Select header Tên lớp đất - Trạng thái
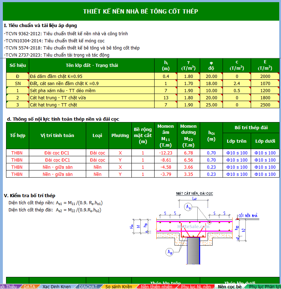281x289 pixels. pyautogui.click(x=92, y=65)
